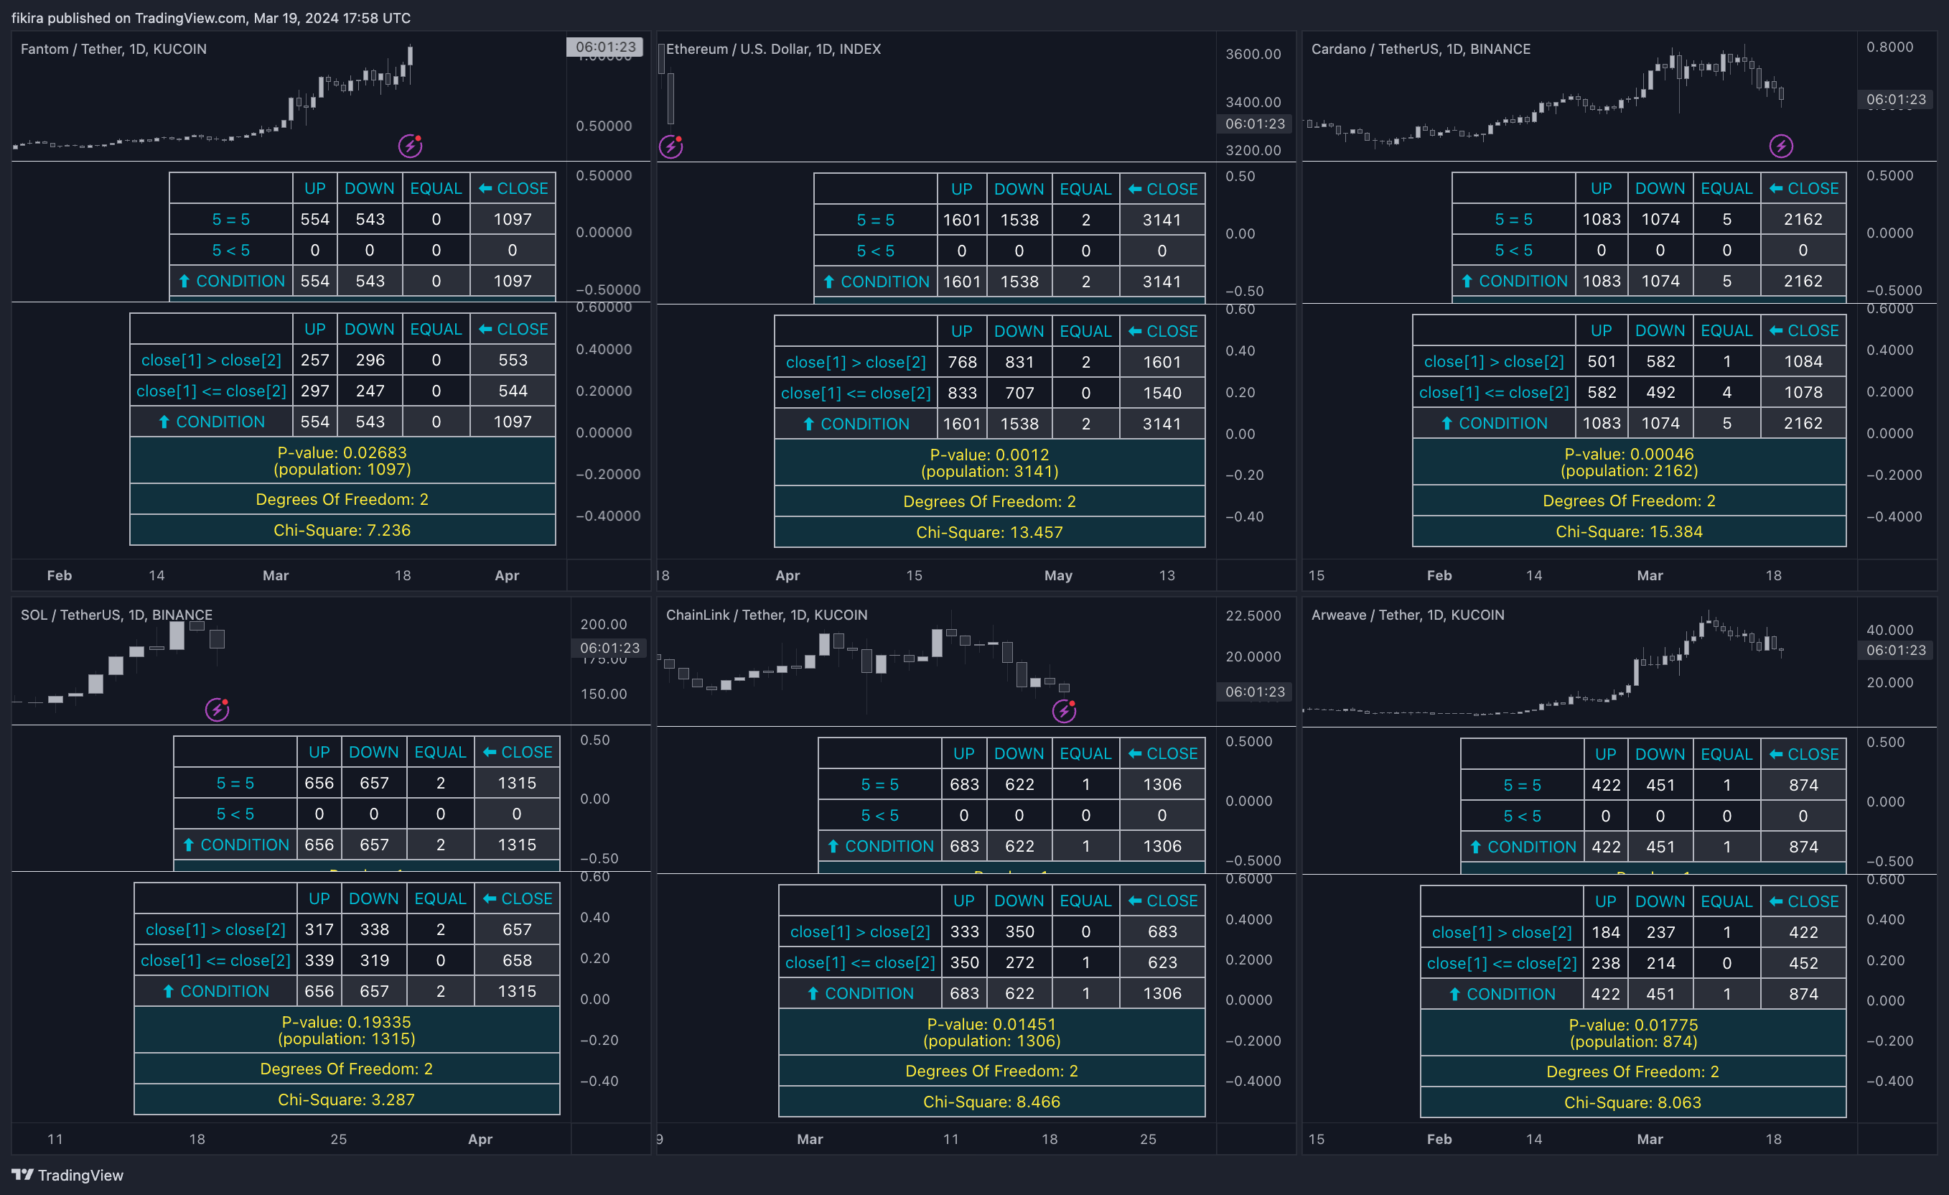Click the '25' date label on SOL time axis
Screen dimensions: 1949x1195
[x=337, y=1139]
